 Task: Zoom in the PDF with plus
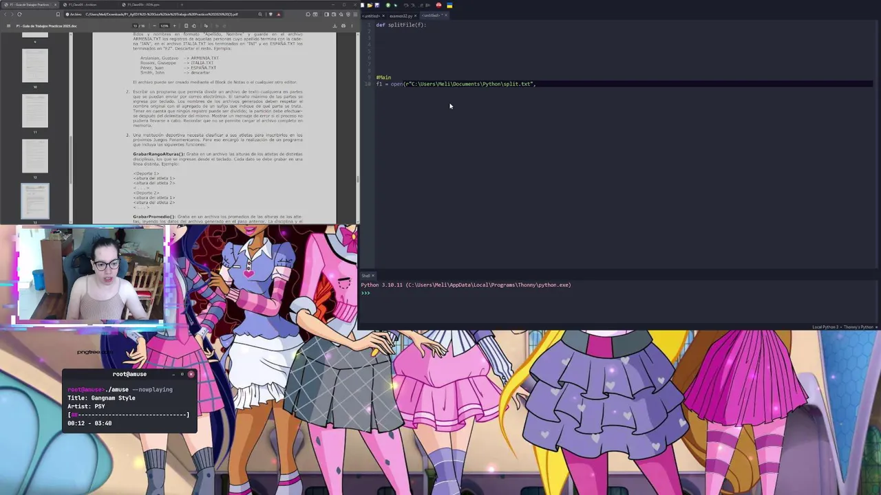coord(175,25)
